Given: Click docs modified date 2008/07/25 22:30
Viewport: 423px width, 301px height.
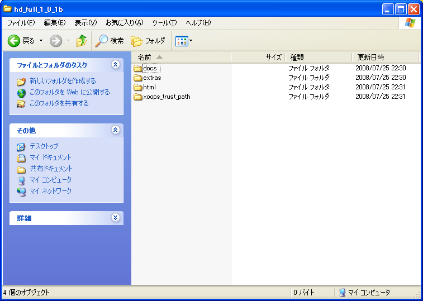Looking at the screenshot, I should pos(381,68).
